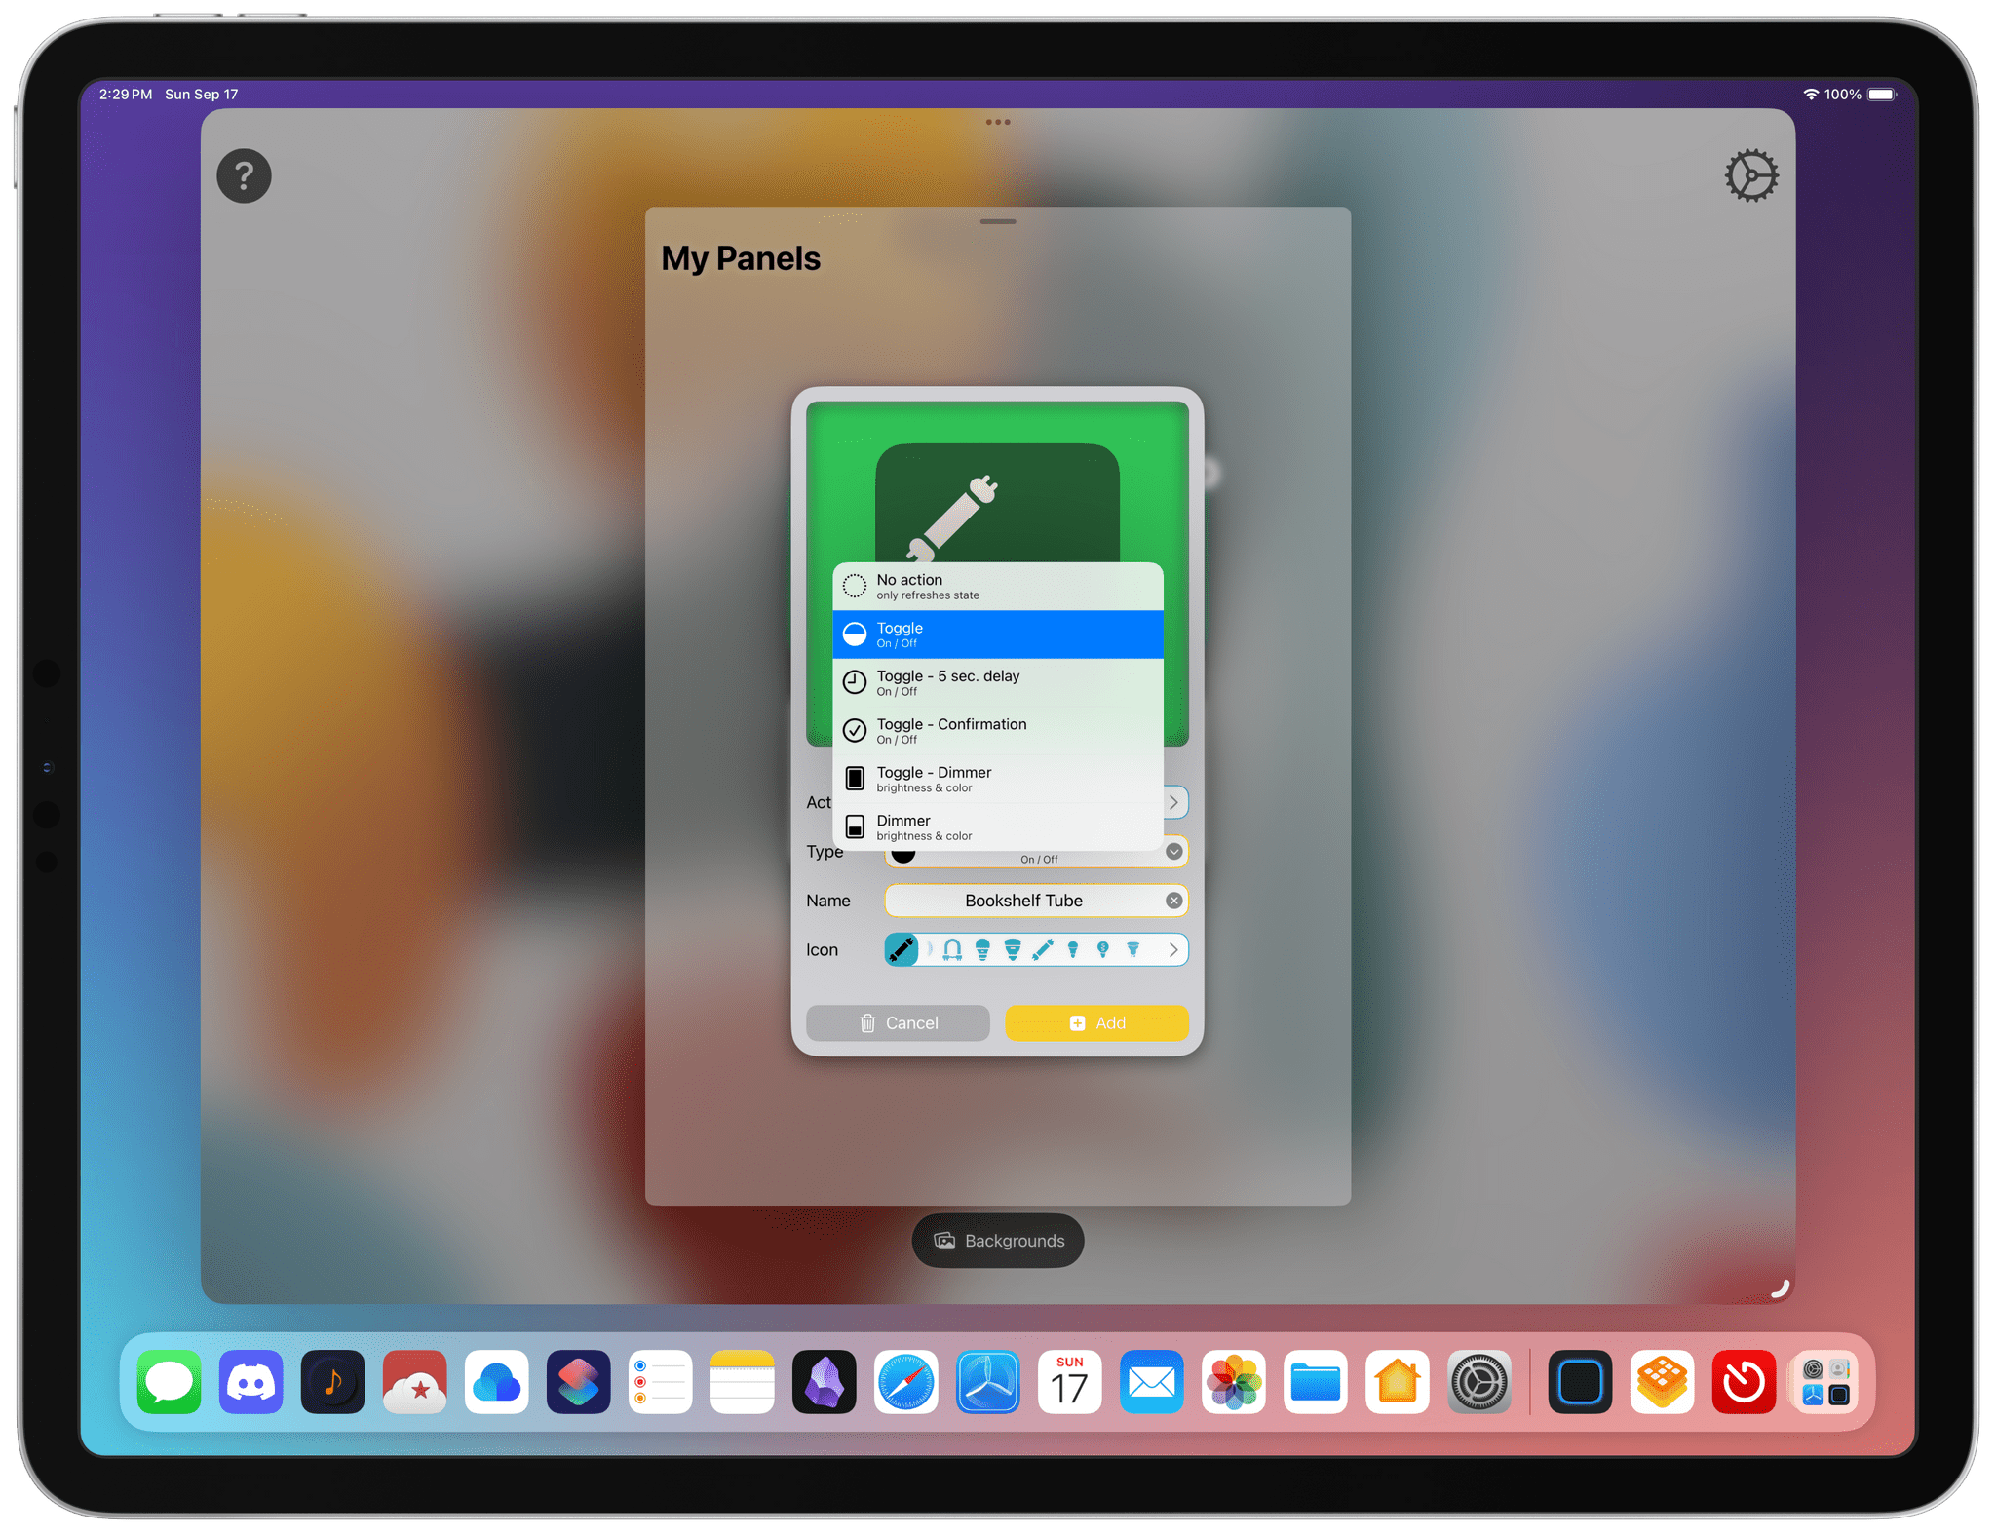The height and width of the screenshot is (1536, 1996).
Task: Select No action refresh state only
Action: tap(999, 584)
